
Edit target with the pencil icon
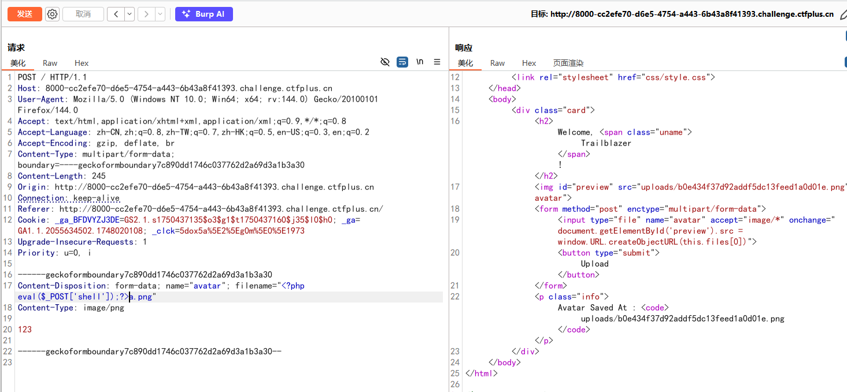[843, 14]
